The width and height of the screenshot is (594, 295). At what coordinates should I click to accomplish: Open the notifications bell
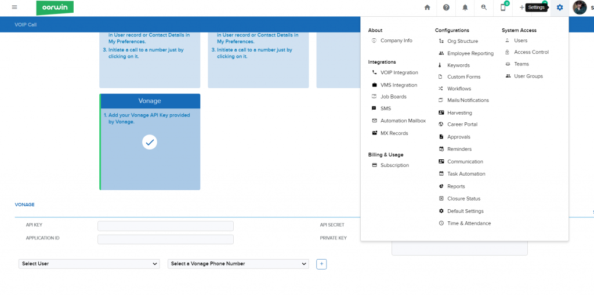pyautogui.click(x=465, y=7)
